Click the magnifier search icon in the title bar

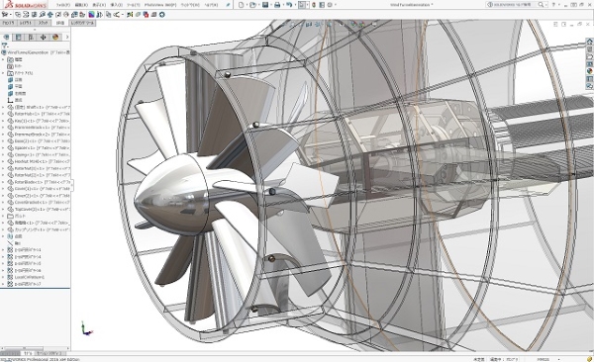point(541,5)
